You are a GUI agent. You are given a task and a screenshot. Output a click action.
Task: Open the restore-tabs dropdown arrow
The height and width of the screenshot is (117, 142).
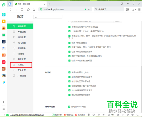(x=135, y=10)
